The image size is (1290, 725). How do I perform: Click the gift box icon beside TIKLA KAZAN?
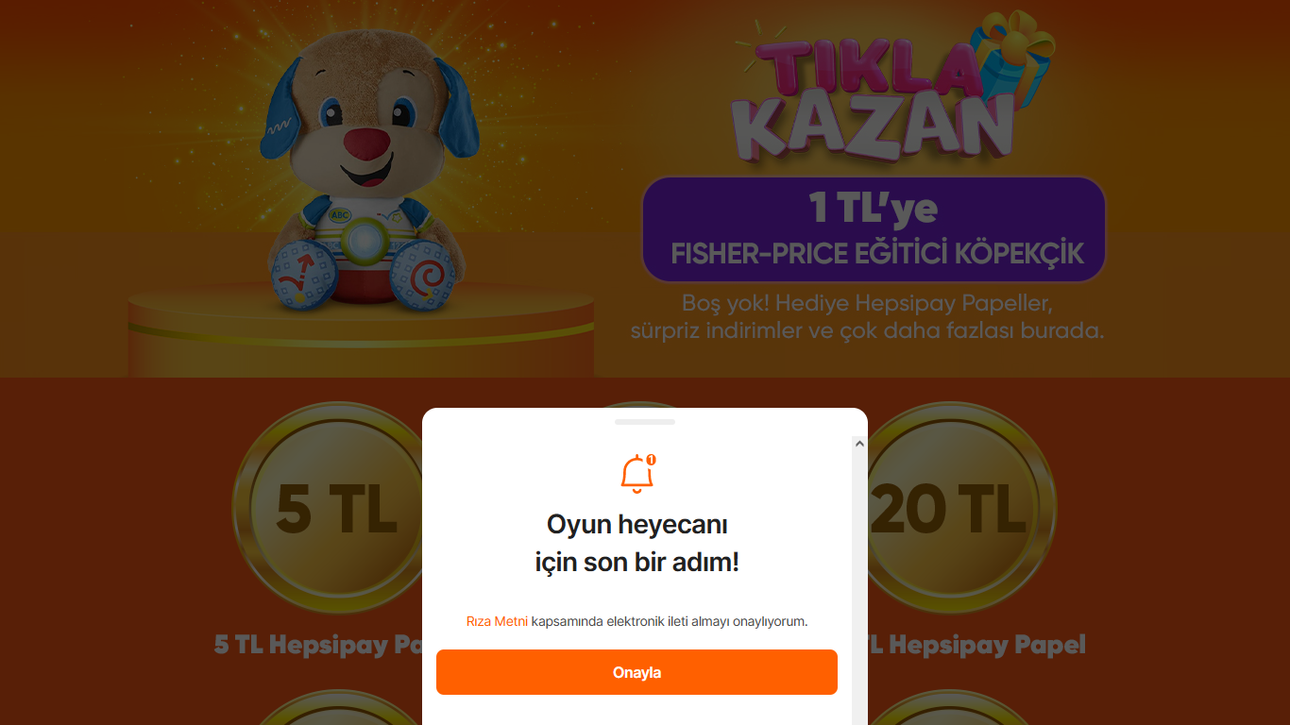click(1017, 57)
